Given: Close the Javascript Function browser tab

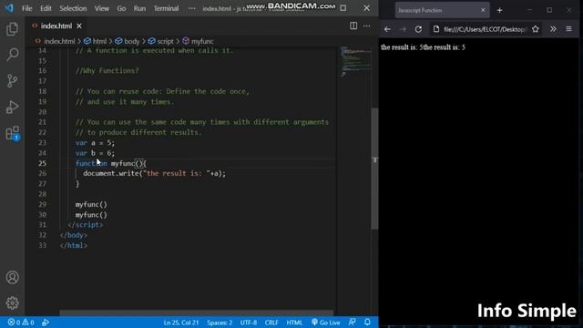Looking at the screenshot, I should point(483,10).
